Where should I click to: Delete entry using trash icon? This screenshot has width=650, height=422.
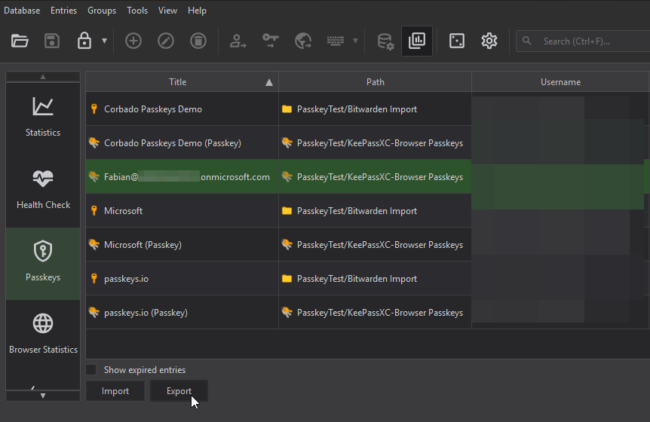[x=198, y=41]
